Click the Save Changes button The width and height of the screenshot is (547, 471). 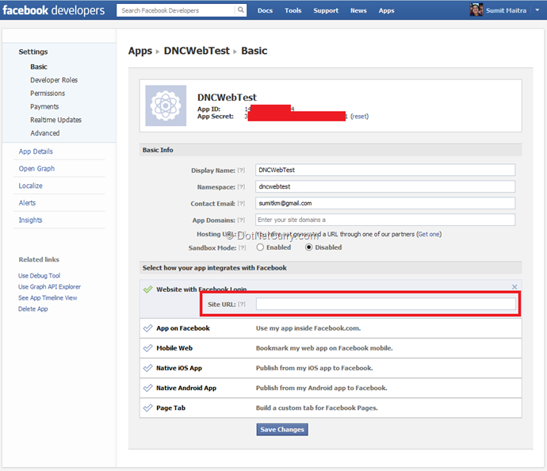click(x=282, y=430)
